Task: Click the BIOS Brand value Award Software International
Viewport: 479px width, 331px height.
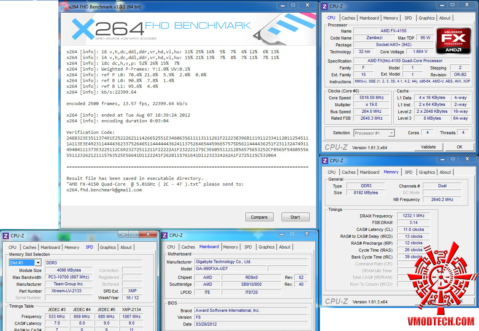Action: point(250,310)
